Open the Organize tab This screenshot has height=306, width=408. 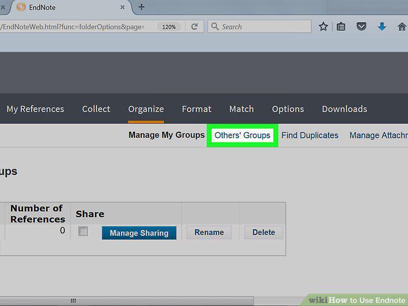pos(146,109)
